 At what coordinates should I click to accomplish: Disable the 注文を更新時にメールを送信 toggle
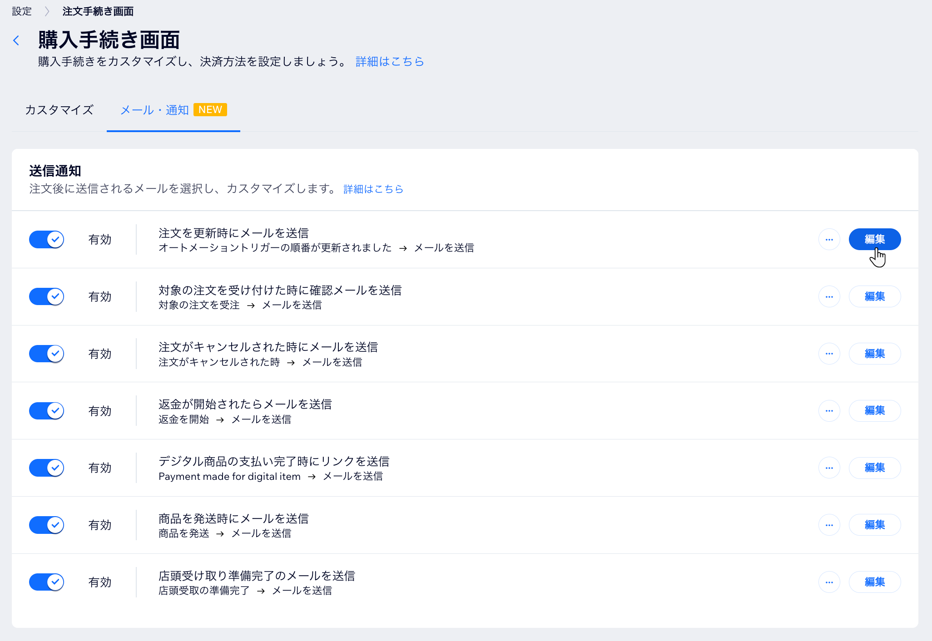tap(46, 239)
